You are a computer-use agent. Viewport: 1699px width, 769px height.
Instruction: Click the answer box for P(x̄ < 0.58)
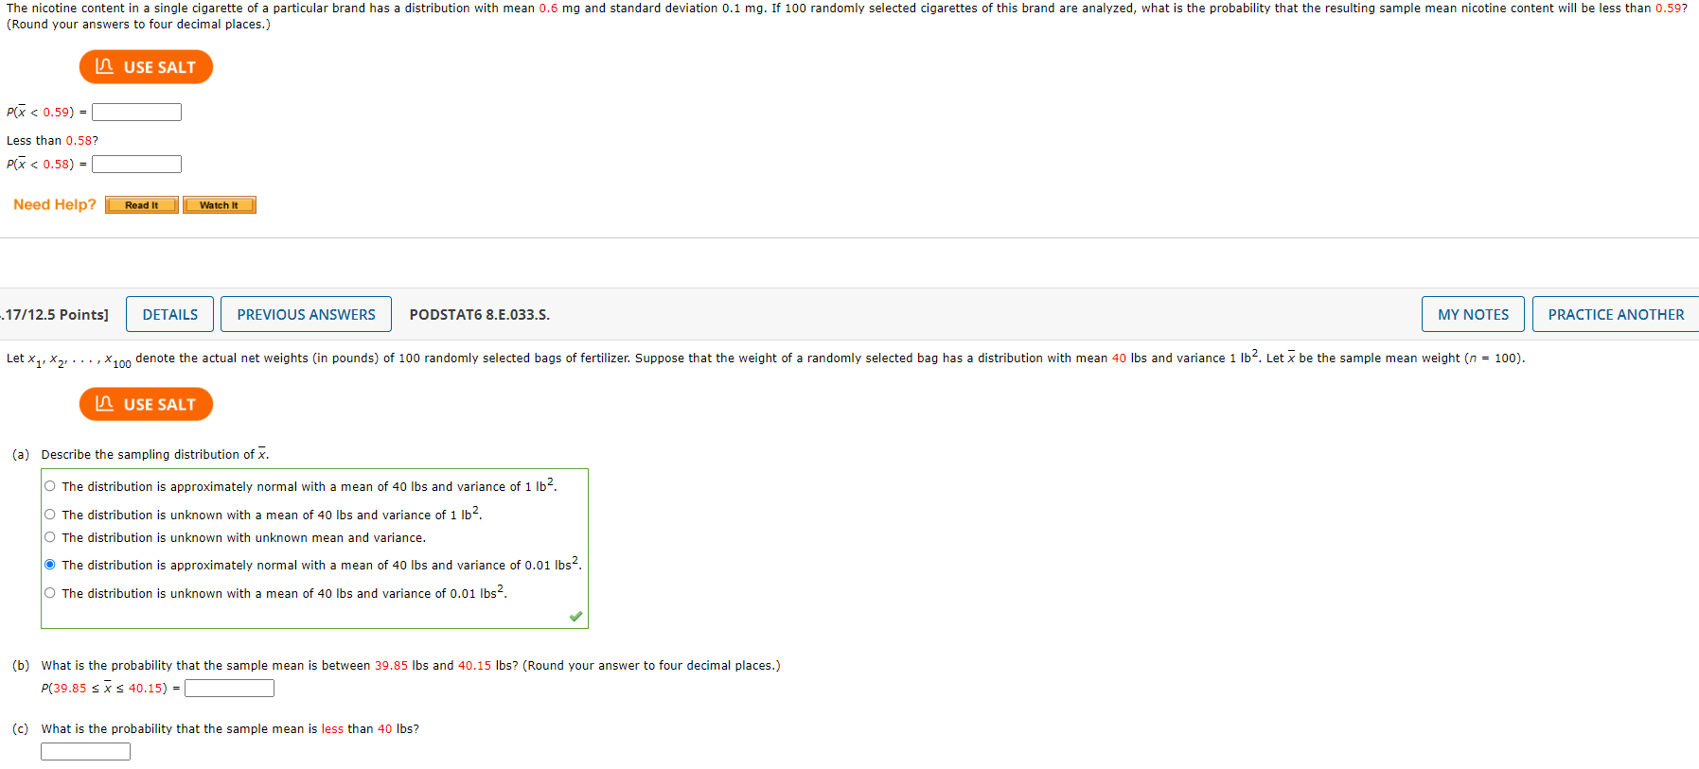coord(136,165)
